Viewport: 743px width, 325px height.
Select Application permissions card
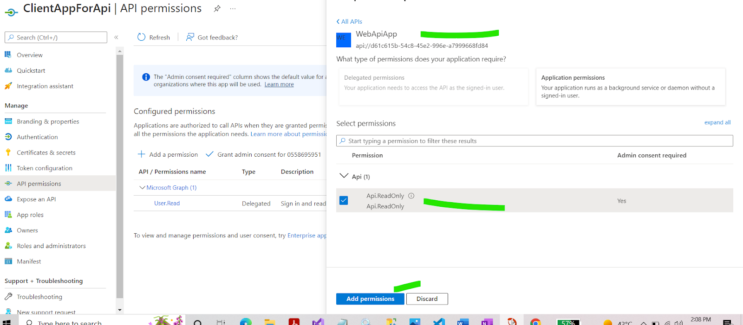click(631, 87)
